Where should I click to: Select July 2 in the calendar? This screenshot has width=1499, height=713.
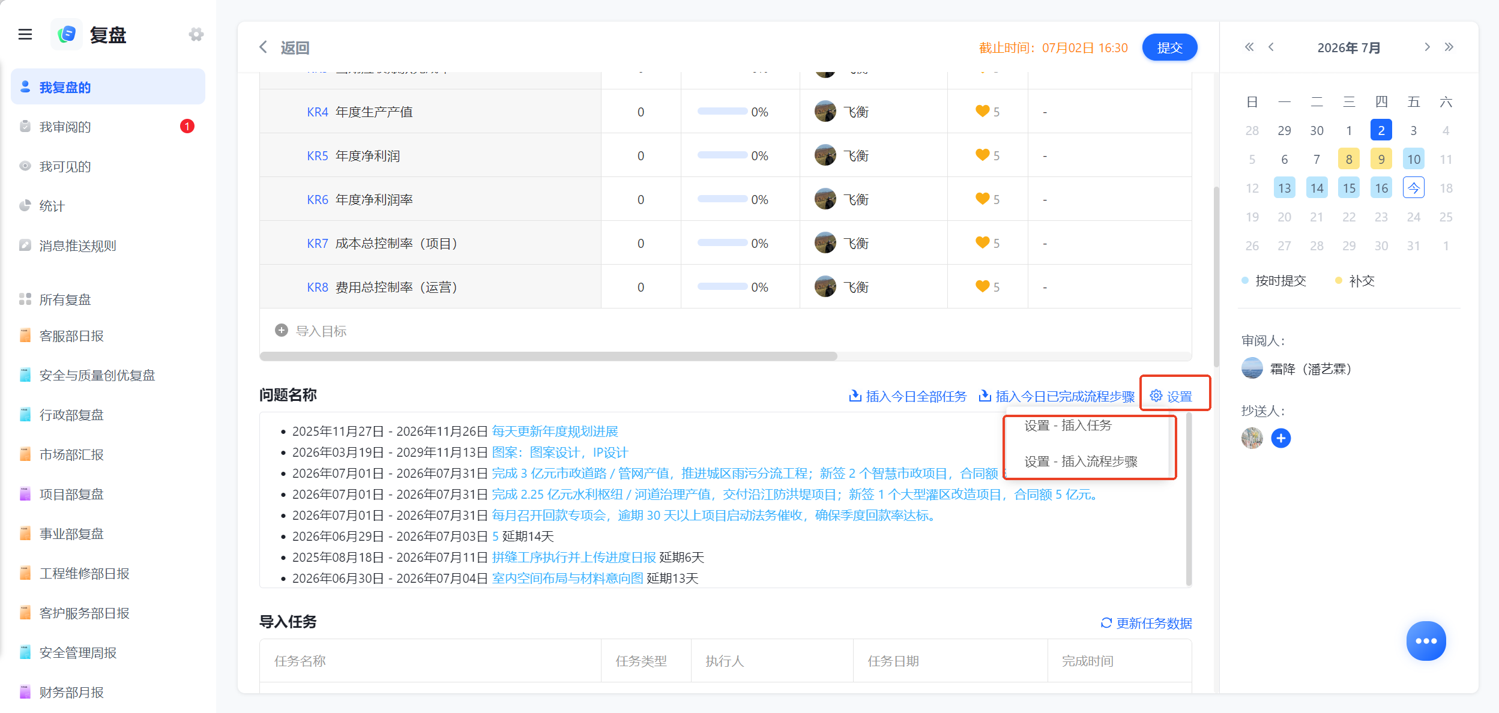(x=1381, y=130)
